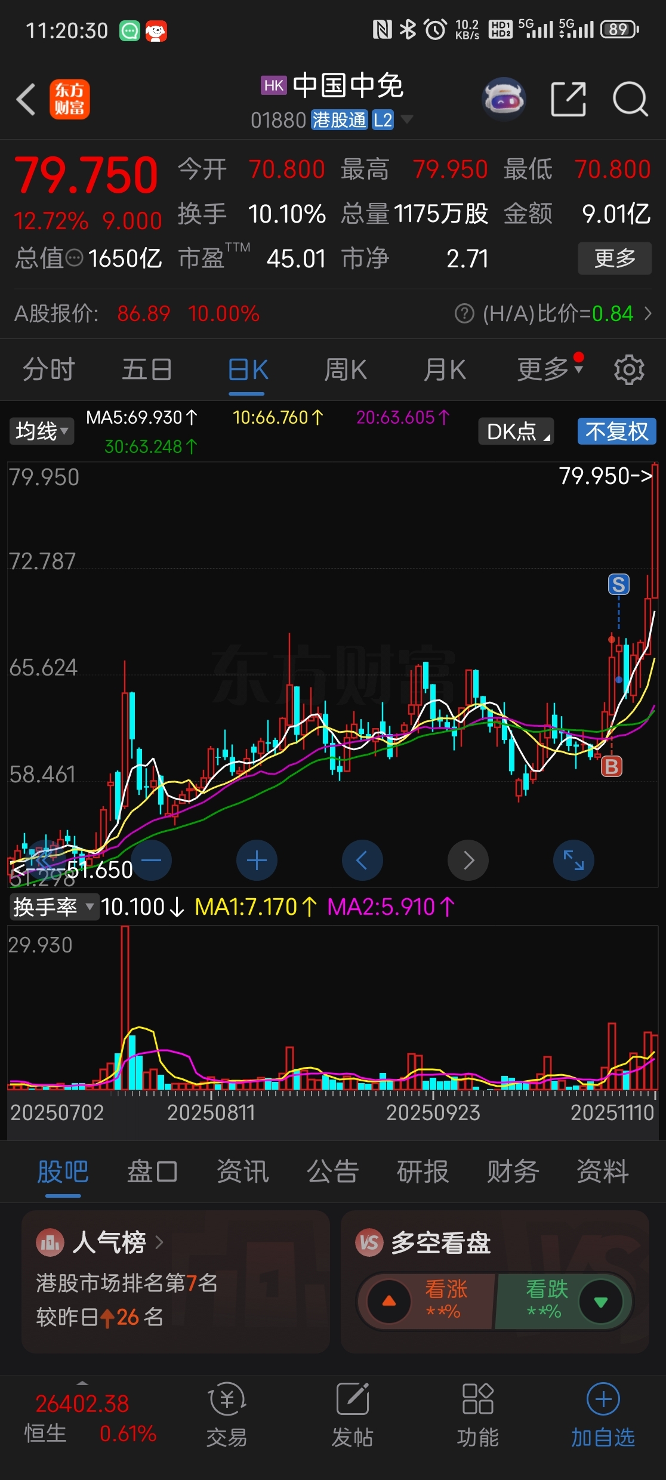Screen dimensions: 666x1480
Task: Tap the L2 level badge
Action: point(383,120)
